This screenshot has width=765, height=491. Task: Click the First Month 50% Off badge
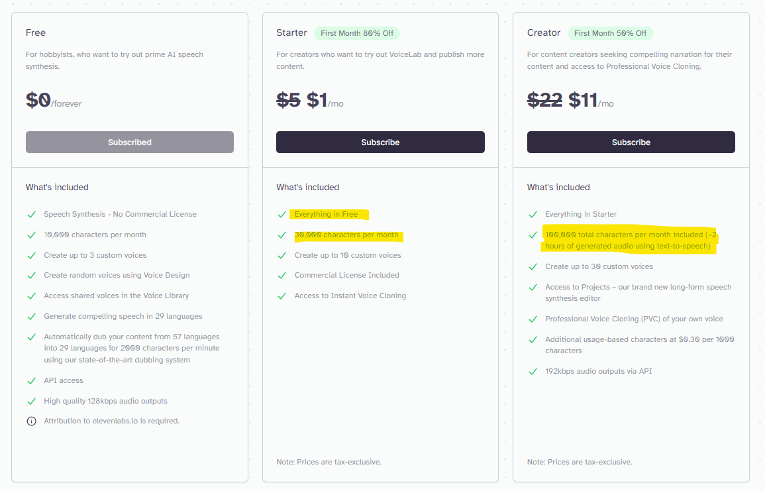tap(610, 33)
